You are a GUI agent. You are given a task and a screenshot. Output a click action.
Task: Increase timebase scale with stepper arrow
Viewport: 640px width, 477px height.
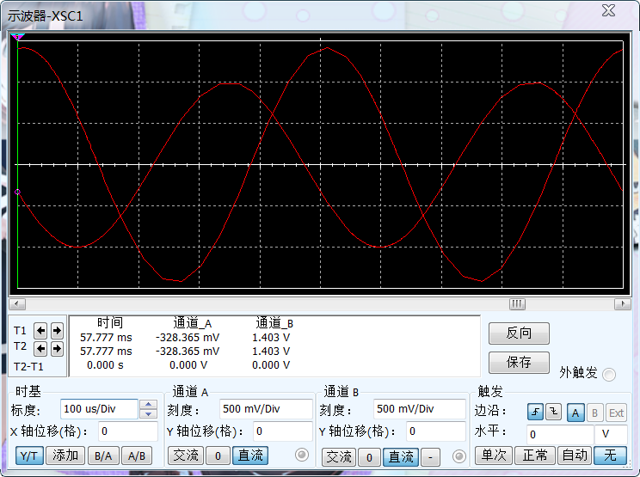click(148, 405)
